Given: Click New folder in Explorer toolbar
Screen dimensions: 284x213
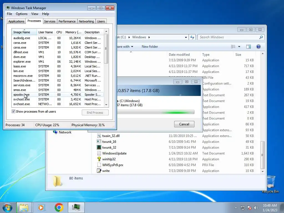Looking at the screenshot, I should (150, 47).
